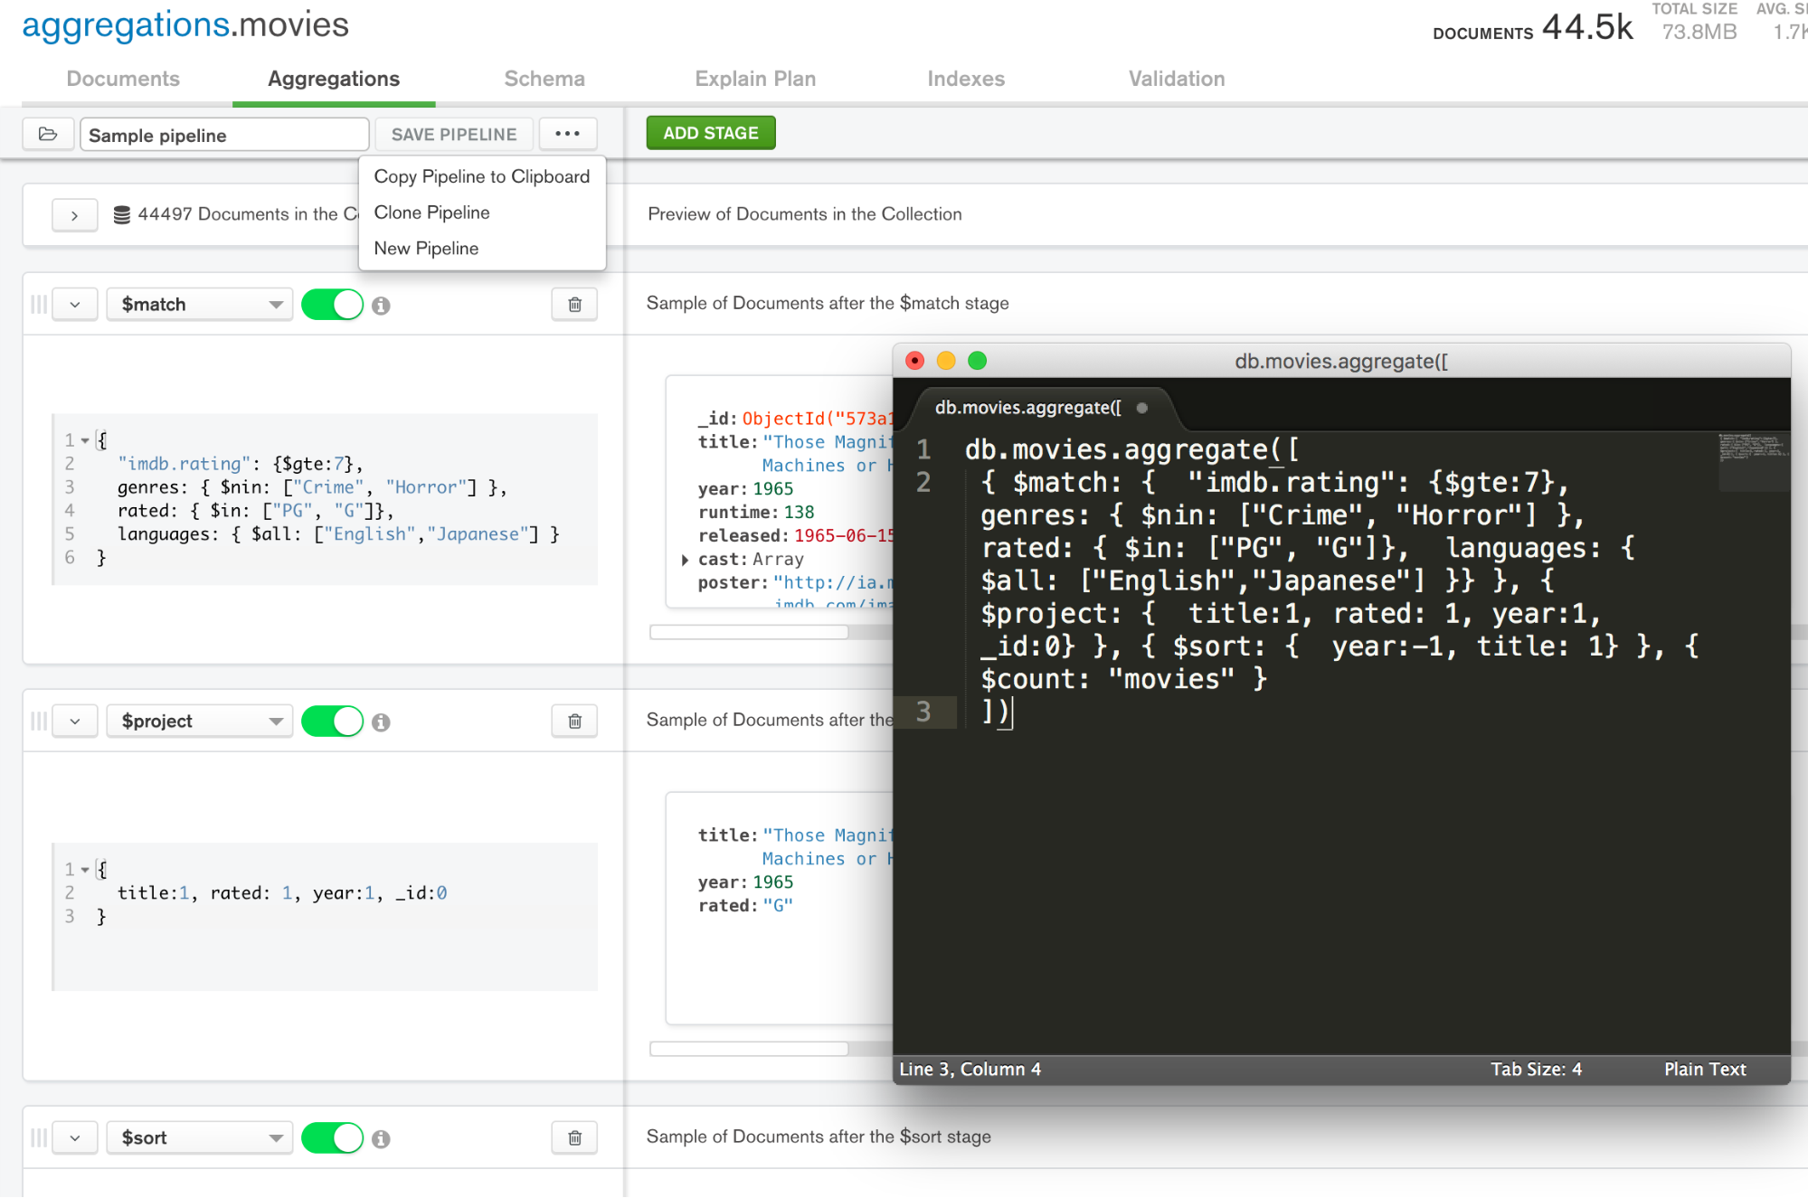
Task: Click the $project stage operator icon
Action: pos(381,721)
